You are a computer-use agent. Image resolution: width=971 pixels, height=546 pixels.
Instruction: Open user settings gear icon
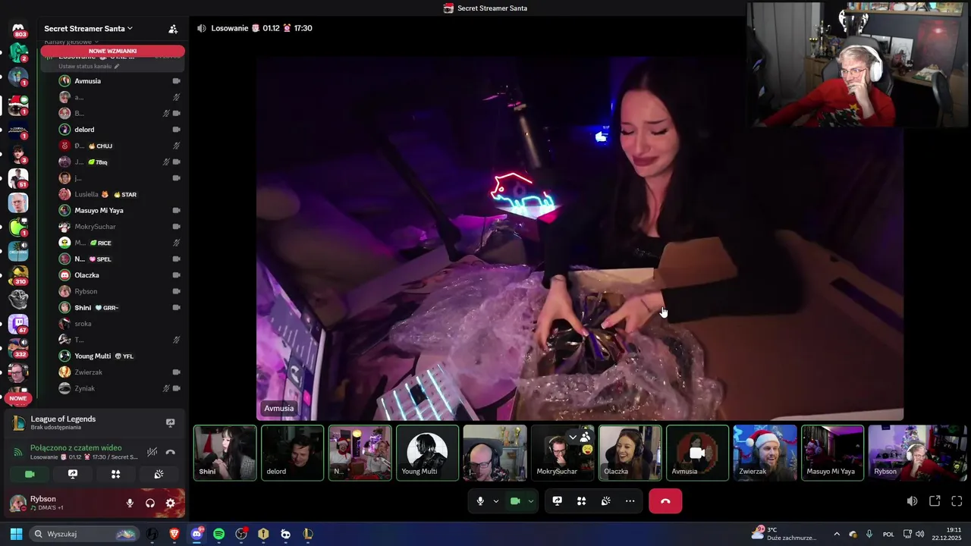(170, 503)
